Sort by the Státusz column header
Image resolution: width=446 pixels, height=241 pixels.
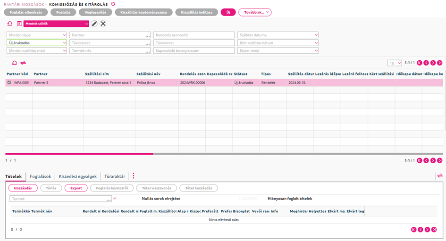point(241,74)
